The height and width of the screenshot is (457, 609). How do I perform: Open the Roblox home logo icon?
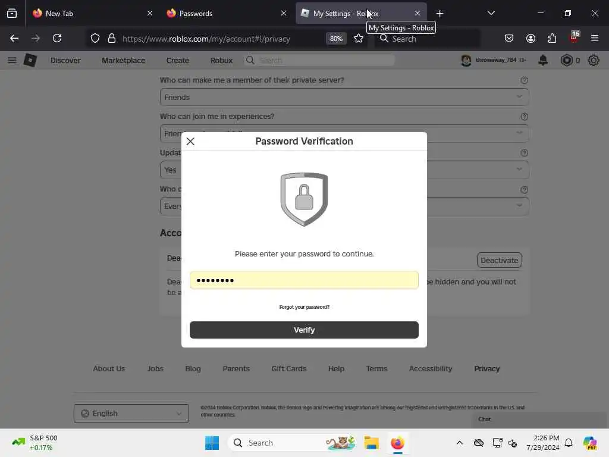30,60
